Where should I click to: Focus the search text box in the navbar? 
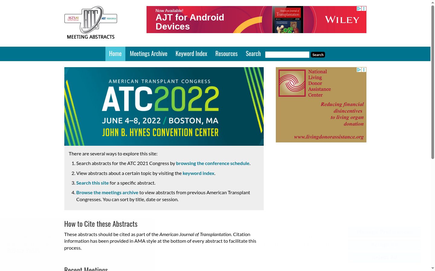(x=287, y=55)
